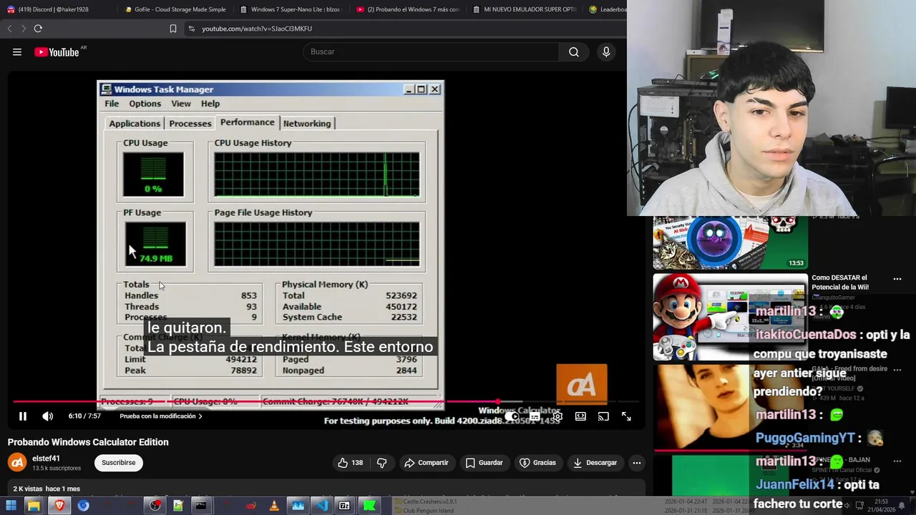Cast video to a TV

click(603, 416)
